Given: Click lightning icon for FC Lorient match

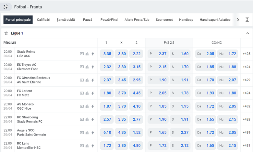Looking at the screenshot, I should [x=93, y=93].
